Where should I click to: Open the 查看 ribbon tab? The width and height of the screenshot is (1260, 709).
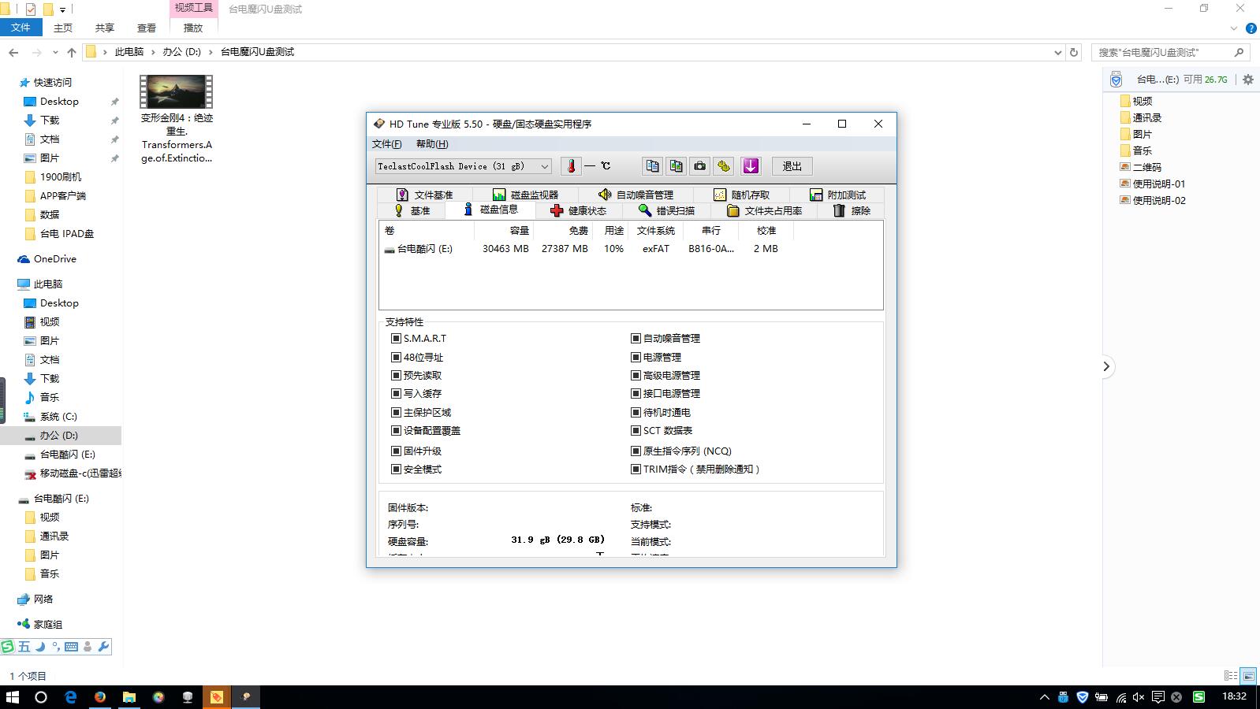[x=147, y=28]
